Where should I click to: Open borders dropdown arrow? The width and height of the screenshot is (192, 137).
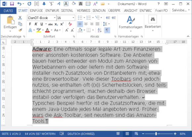93,30
